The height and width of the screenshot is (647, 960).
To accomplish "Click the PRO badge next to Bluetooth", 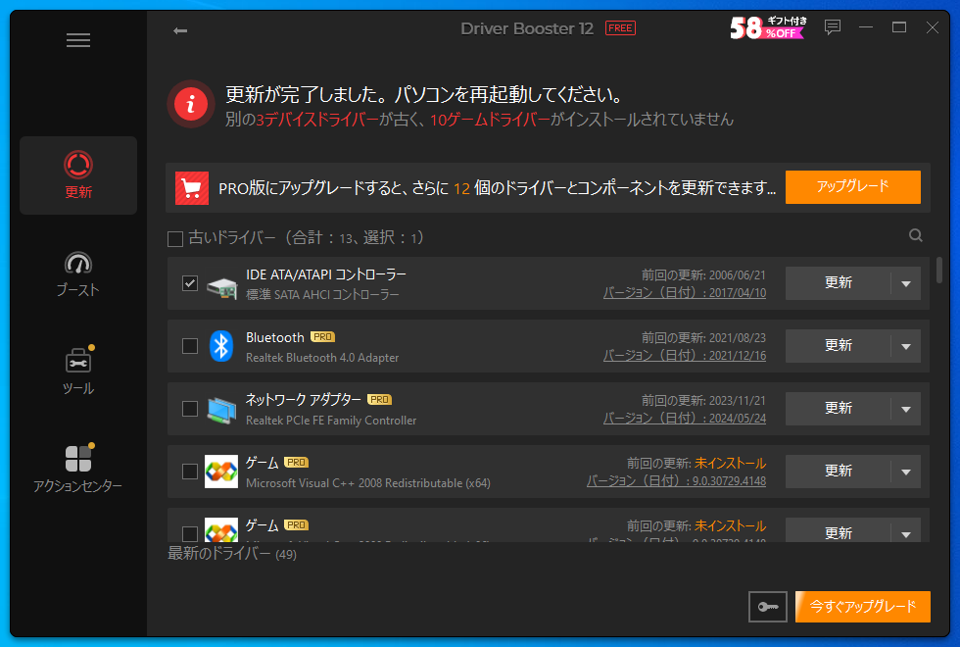I will click(322, 337).
